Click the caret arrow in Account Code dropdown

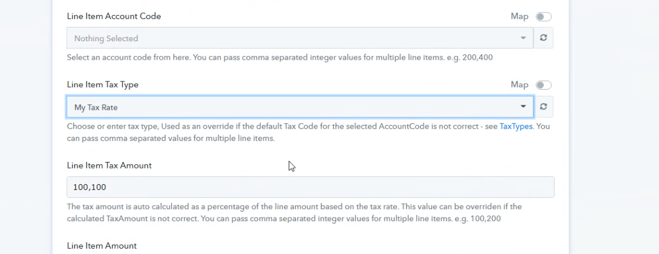pos(523,38)
